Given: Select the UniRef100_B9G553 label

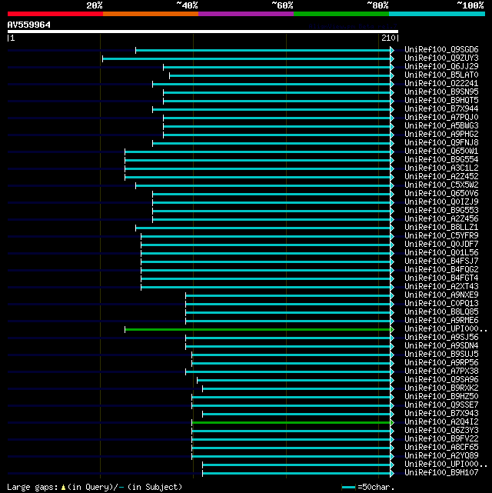Looking at the screenshot, I should coord(441,210).
